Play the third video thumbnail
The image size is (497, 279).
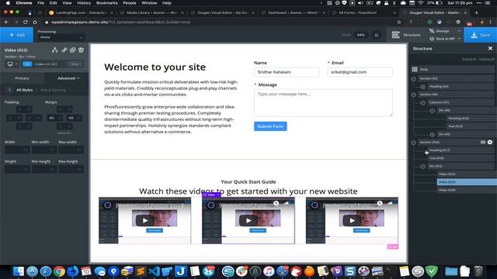pos(352,220)
